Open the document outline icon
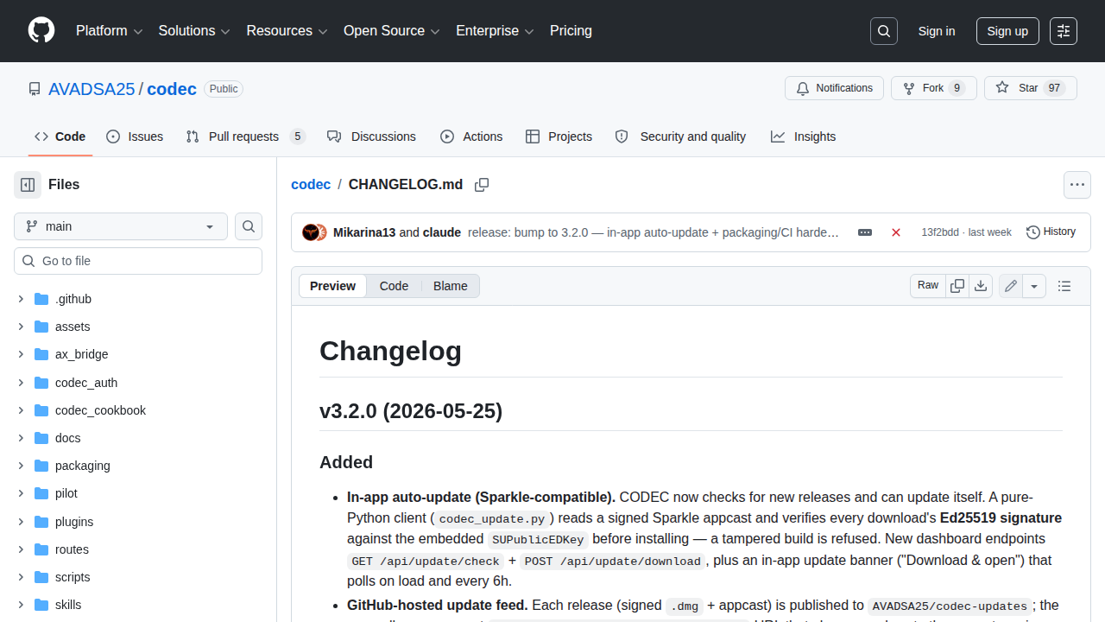Screen dimensions: 1105x622 [1064, 286]
